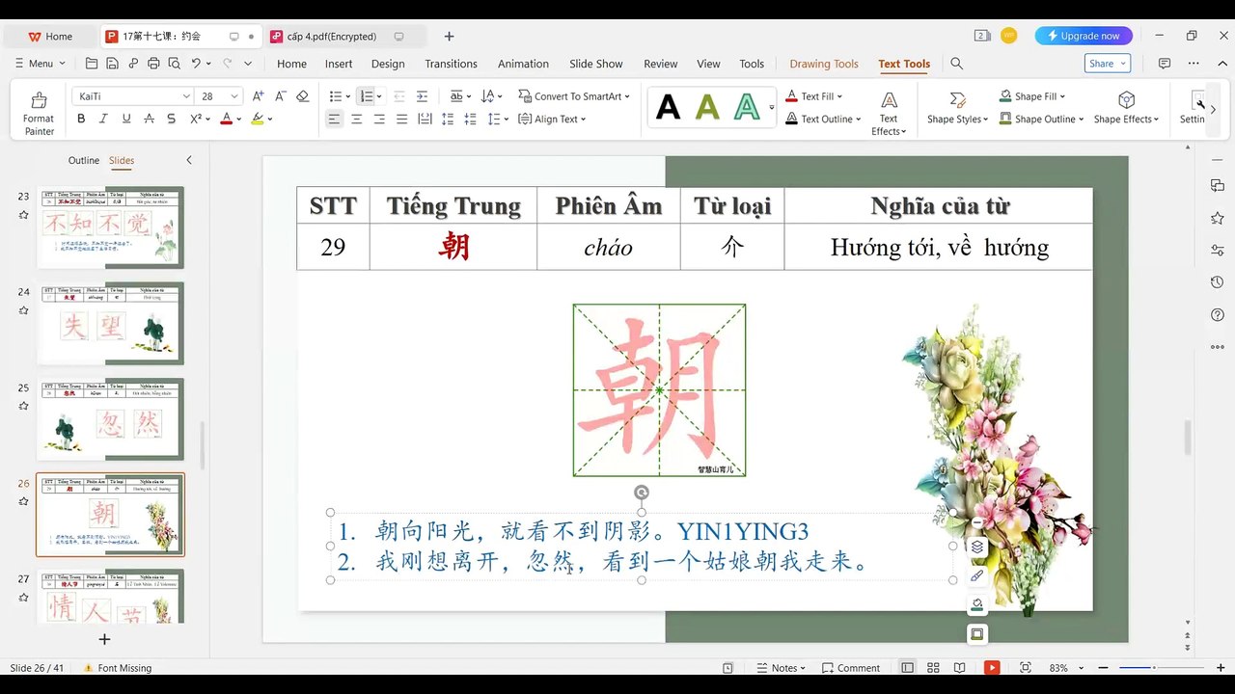
Task: Apply the black text style preset
Action: [x=668, y=106]
